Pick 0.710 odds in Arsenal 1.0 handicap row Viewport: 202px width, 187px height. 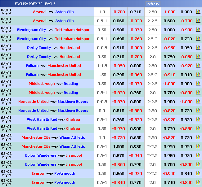pos(136,12)
